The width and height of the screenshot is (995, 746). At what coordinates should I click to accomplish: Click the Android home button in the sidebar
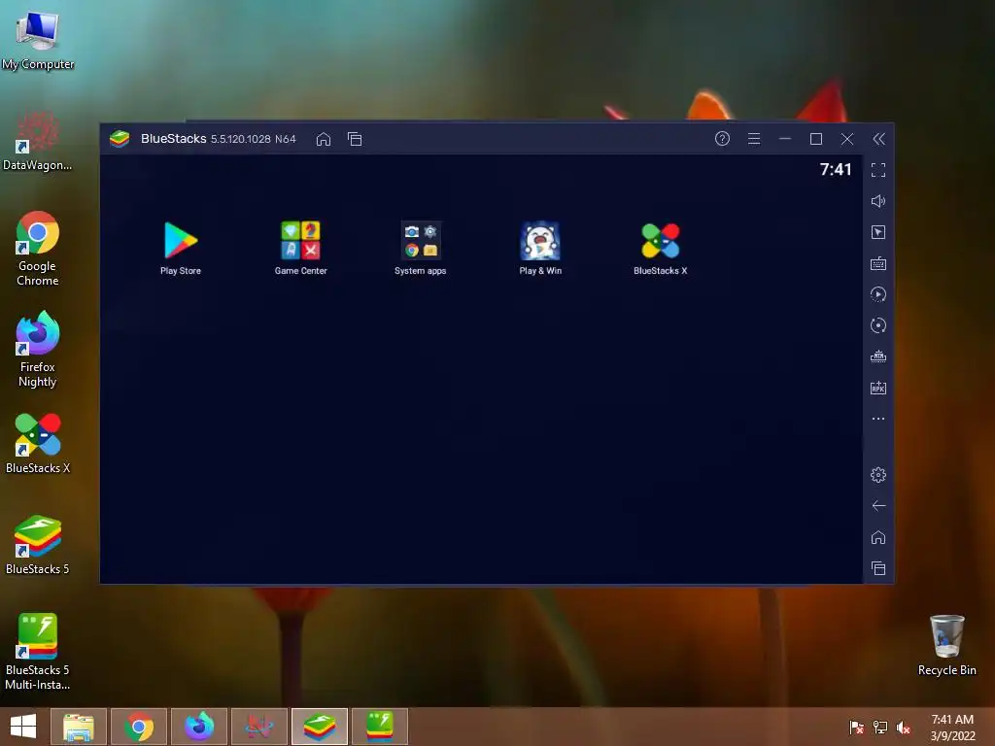pos(878,537)
